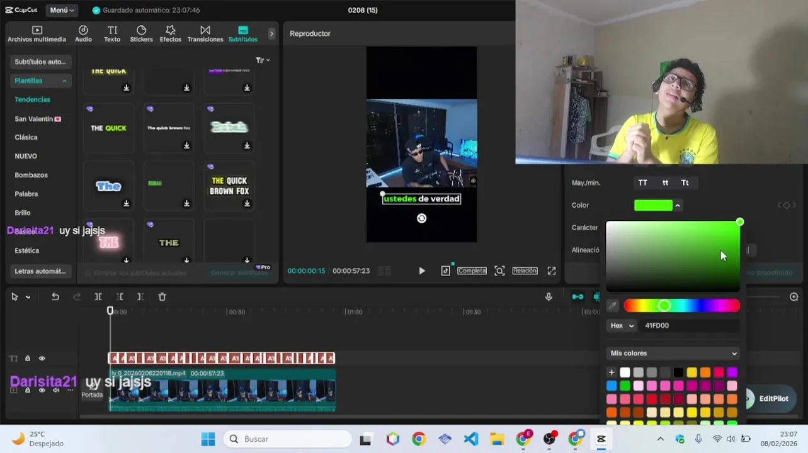The image size is (808, 453).
Task: Collapse the Plantillas section
Action: (64, 81)
